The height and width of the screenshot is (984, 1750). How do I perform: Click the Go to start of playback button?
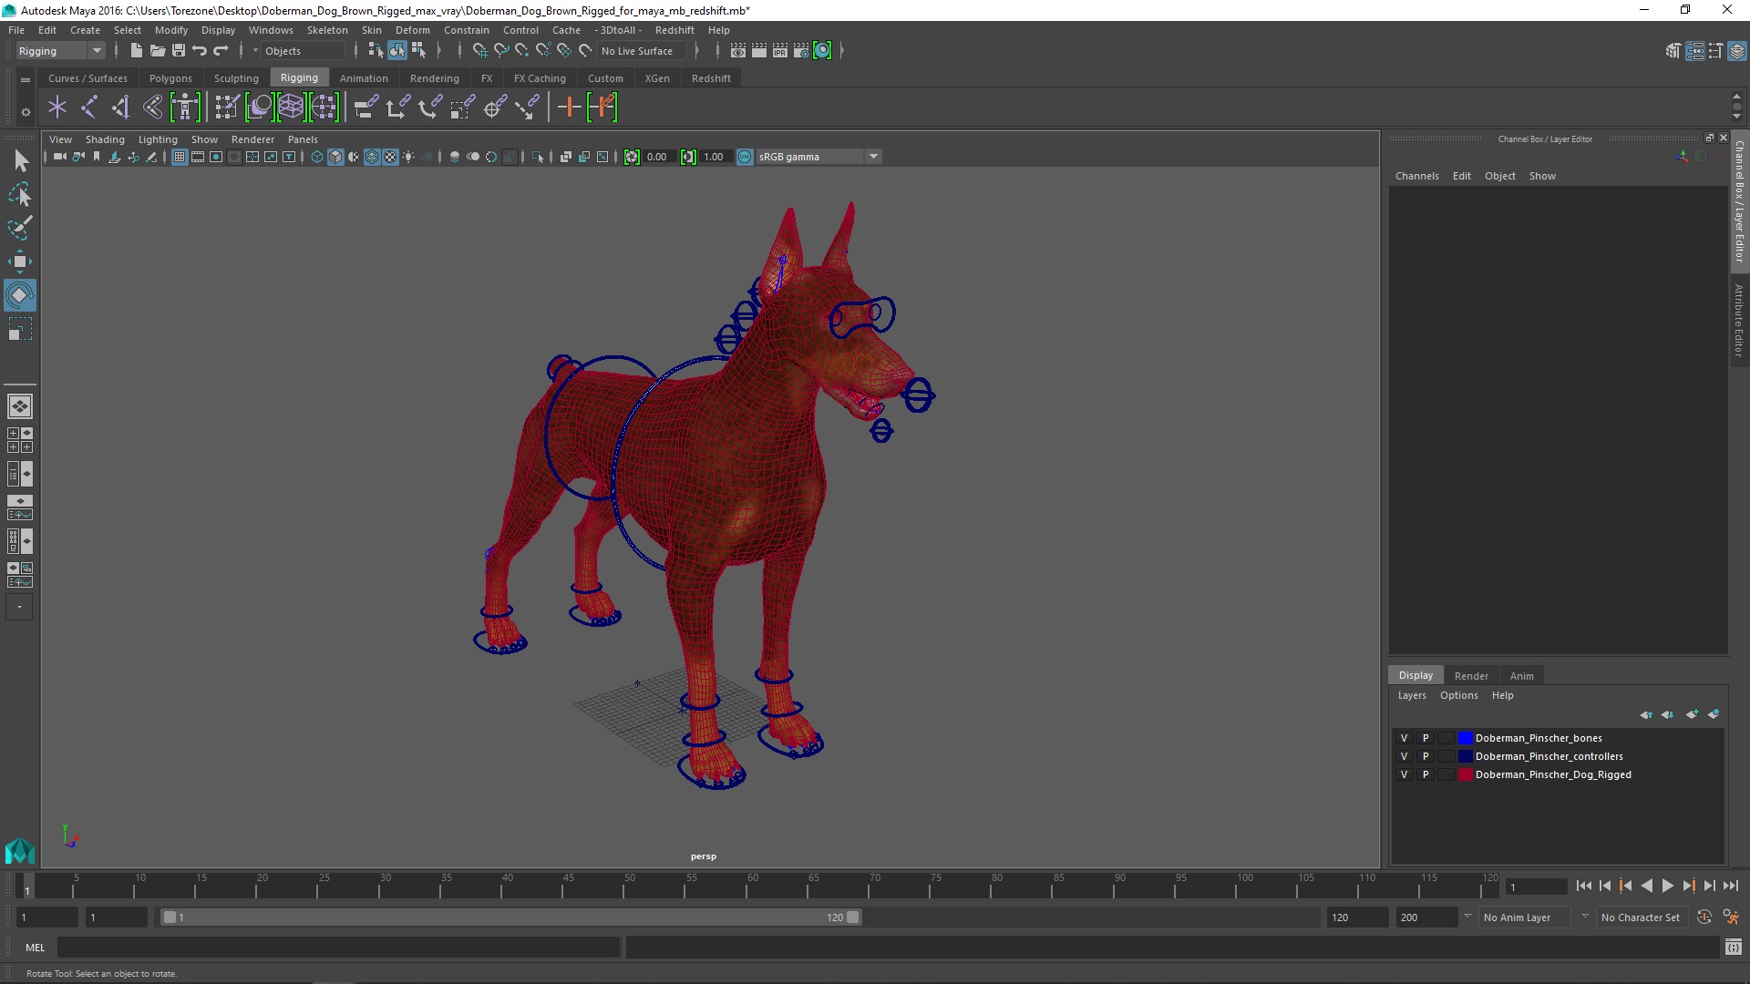coord(1583,886)
